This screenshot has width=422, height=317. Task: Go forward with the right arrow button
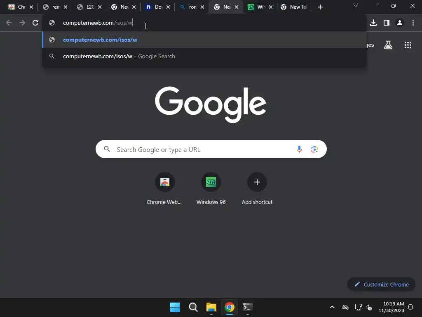click(22, 23)
